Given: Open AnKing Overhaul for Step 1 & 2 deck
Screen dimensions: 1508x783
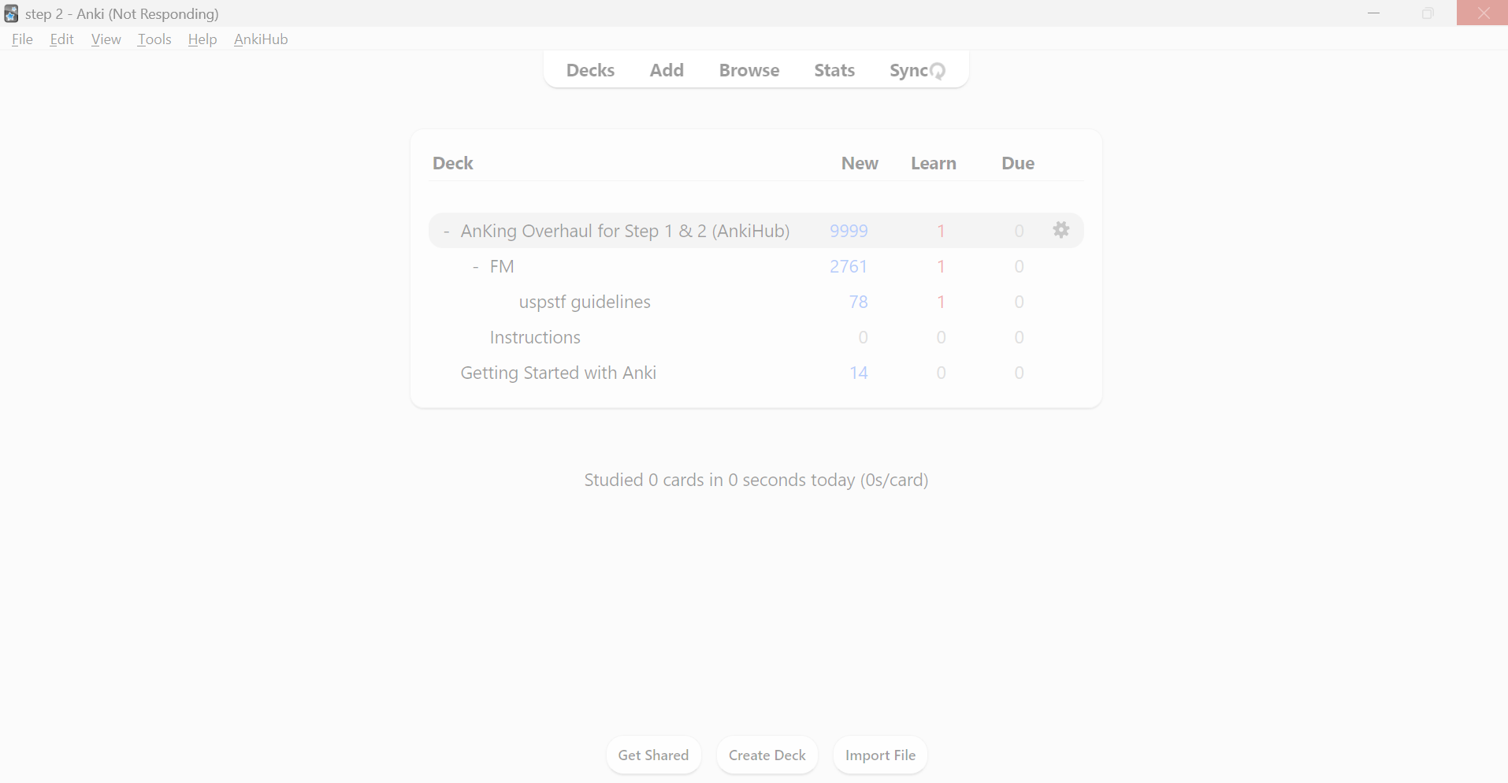Looking at the screenshot, I should (x=625, y=231).
